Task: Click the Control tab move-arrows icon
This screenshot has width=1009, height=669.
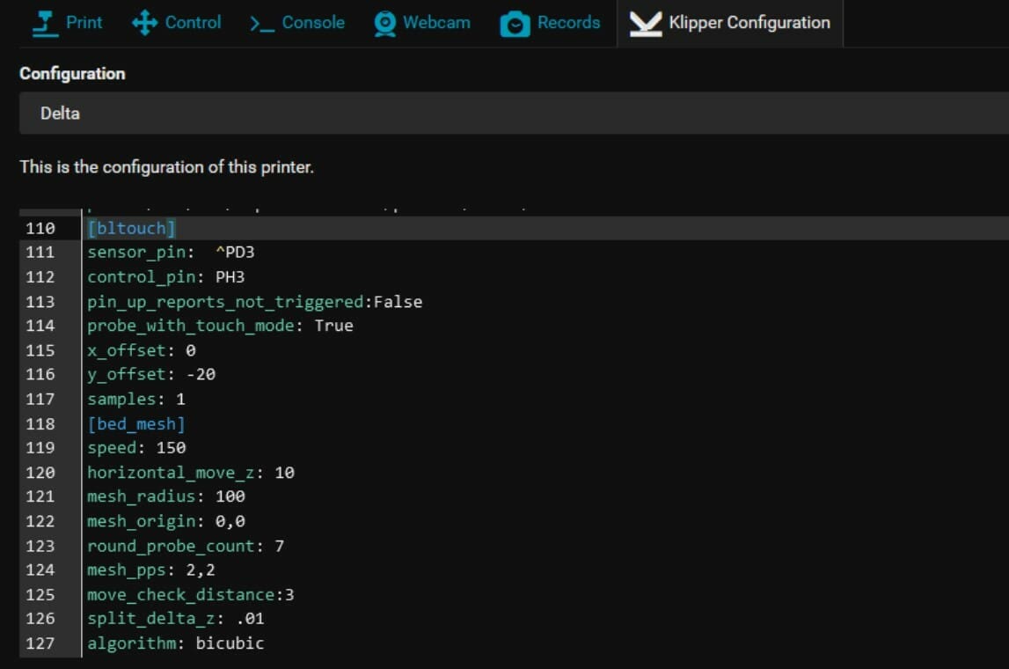Action: coord(144,23)
